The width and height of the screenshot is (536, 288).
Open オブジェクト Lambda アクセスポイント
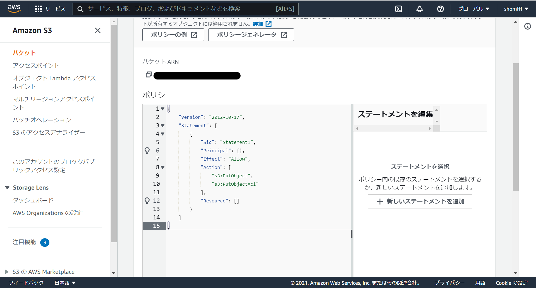coord(54,82)
